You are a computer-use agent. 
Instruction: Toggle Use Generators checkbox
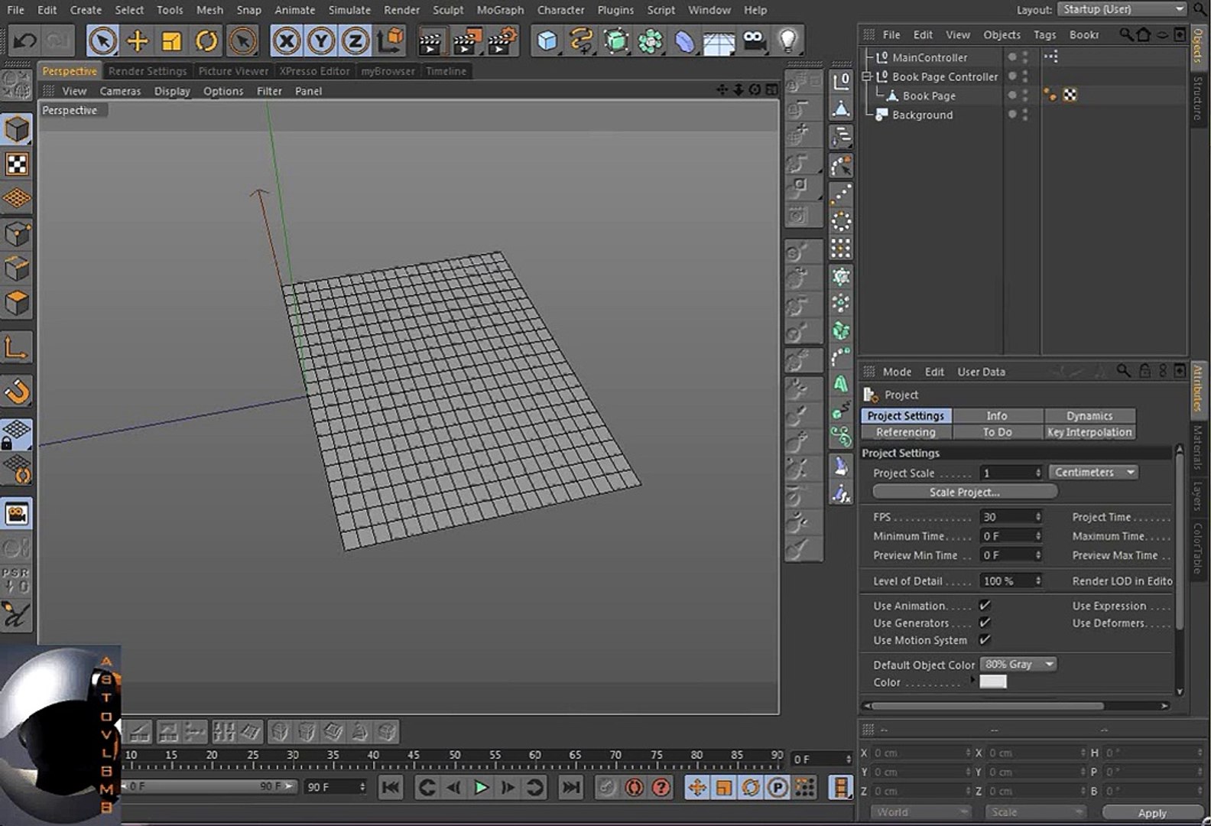(985, 623)
